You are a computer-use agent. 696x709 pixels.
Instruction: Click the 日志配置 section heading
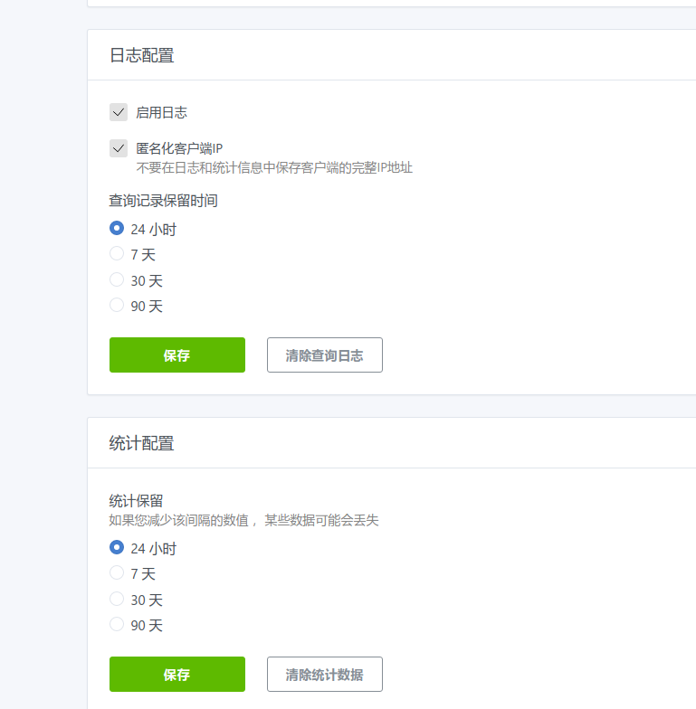tap(141, 55)
